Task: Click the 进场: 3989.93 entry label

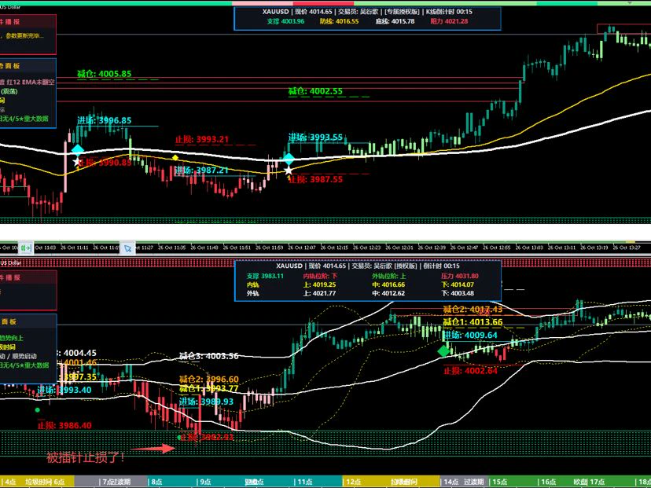Action: click(206, 402)
